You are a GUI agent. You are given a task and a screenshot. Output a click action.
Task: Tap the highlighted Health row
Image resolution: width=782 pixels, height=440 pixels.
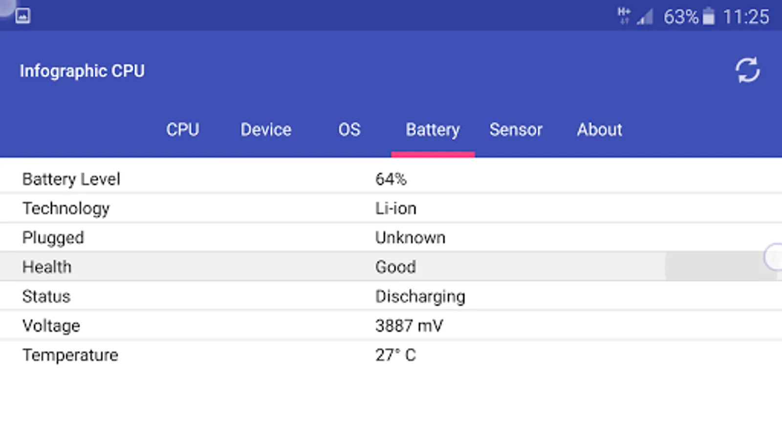(x=391, y=267)
